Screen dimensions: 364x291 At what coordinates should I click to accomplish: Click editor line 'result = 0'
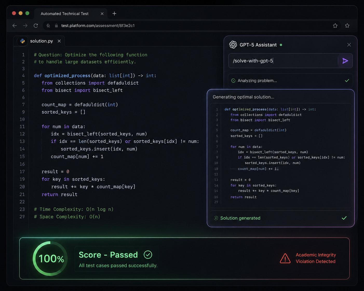coord(55,172)
